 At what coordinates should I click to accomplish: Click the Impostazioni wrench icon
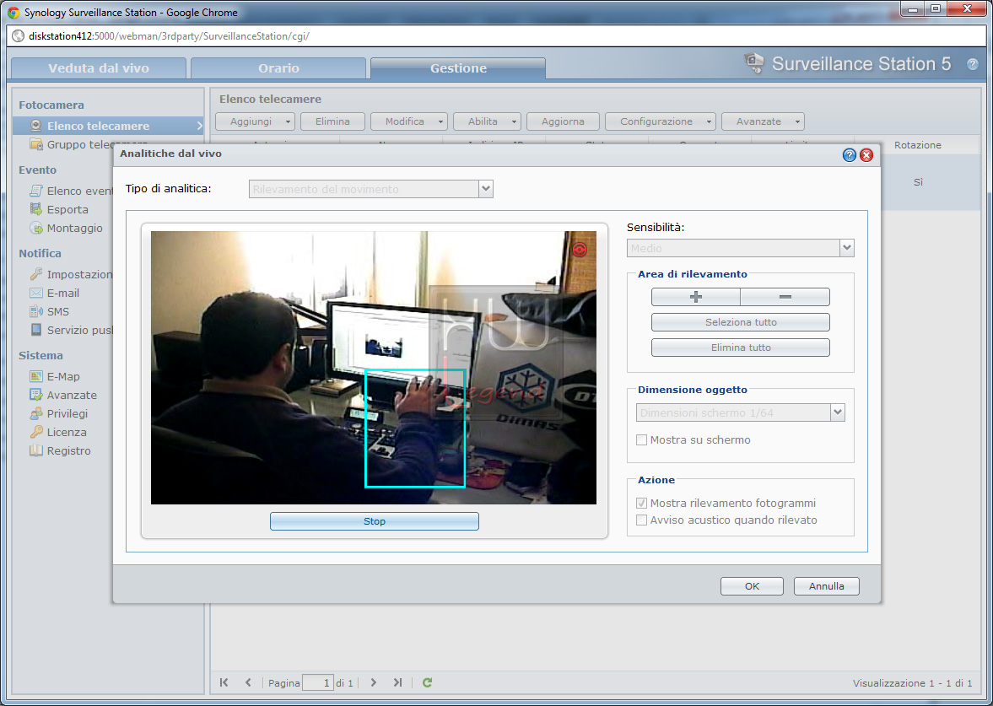coord(37,274)
